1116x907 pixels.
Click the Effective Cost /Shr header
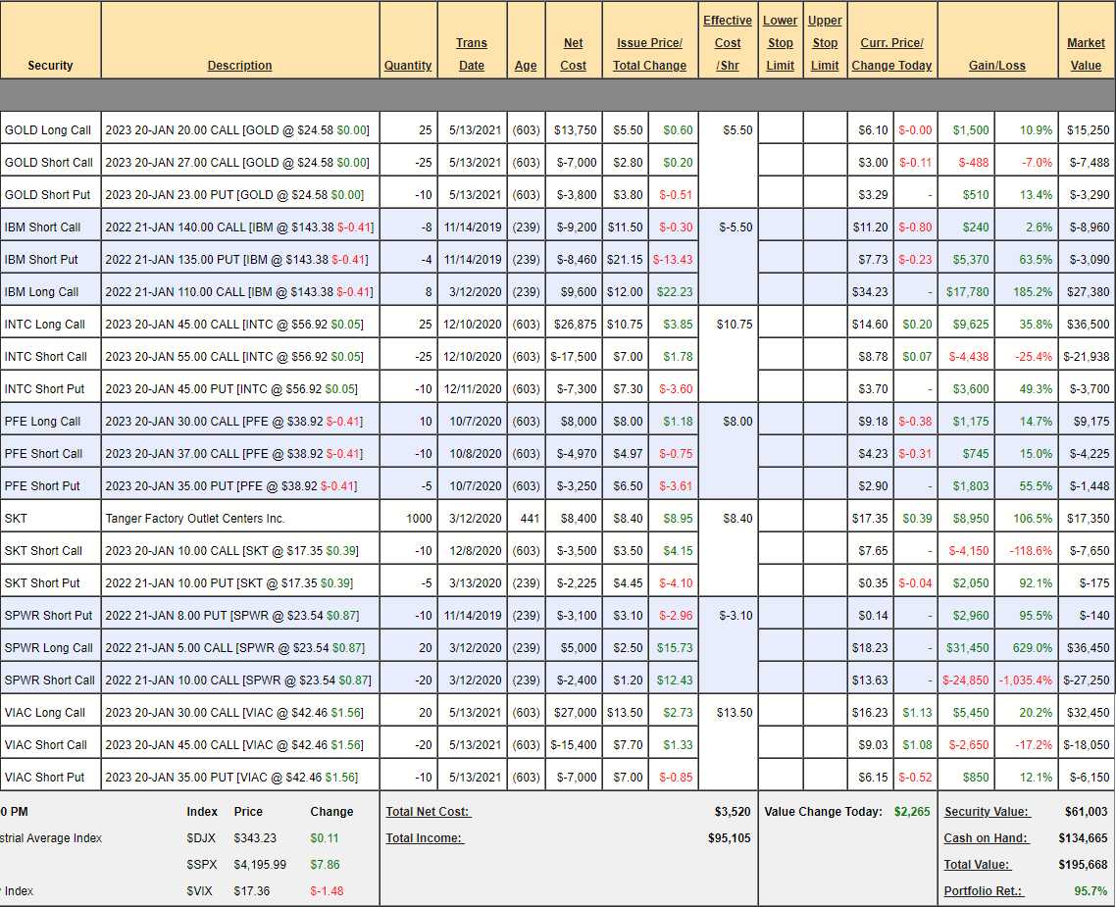click(x=727, y=43)
